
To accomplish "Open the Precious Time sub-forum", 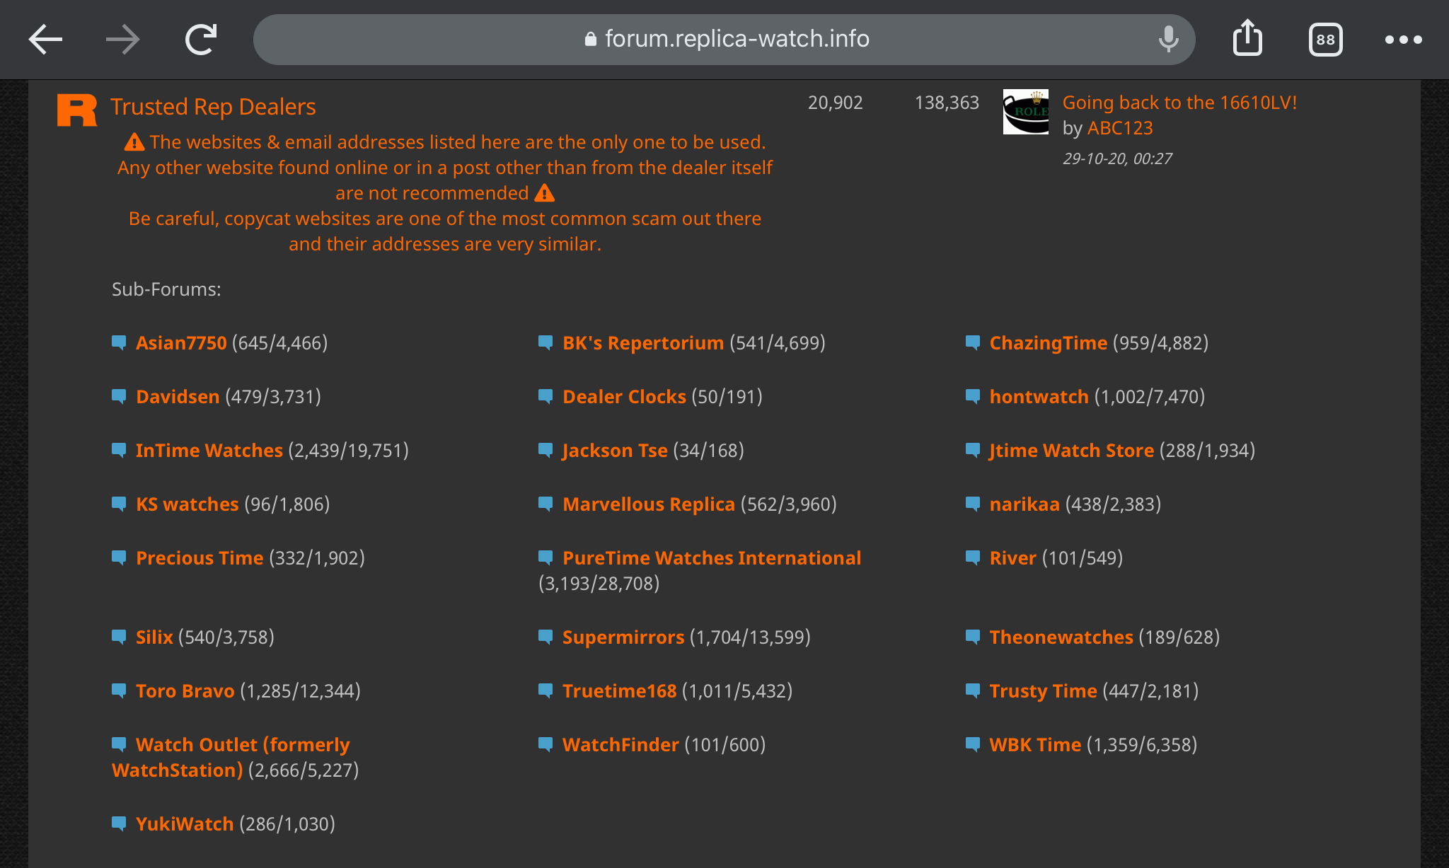I will (x=200, y=557).
